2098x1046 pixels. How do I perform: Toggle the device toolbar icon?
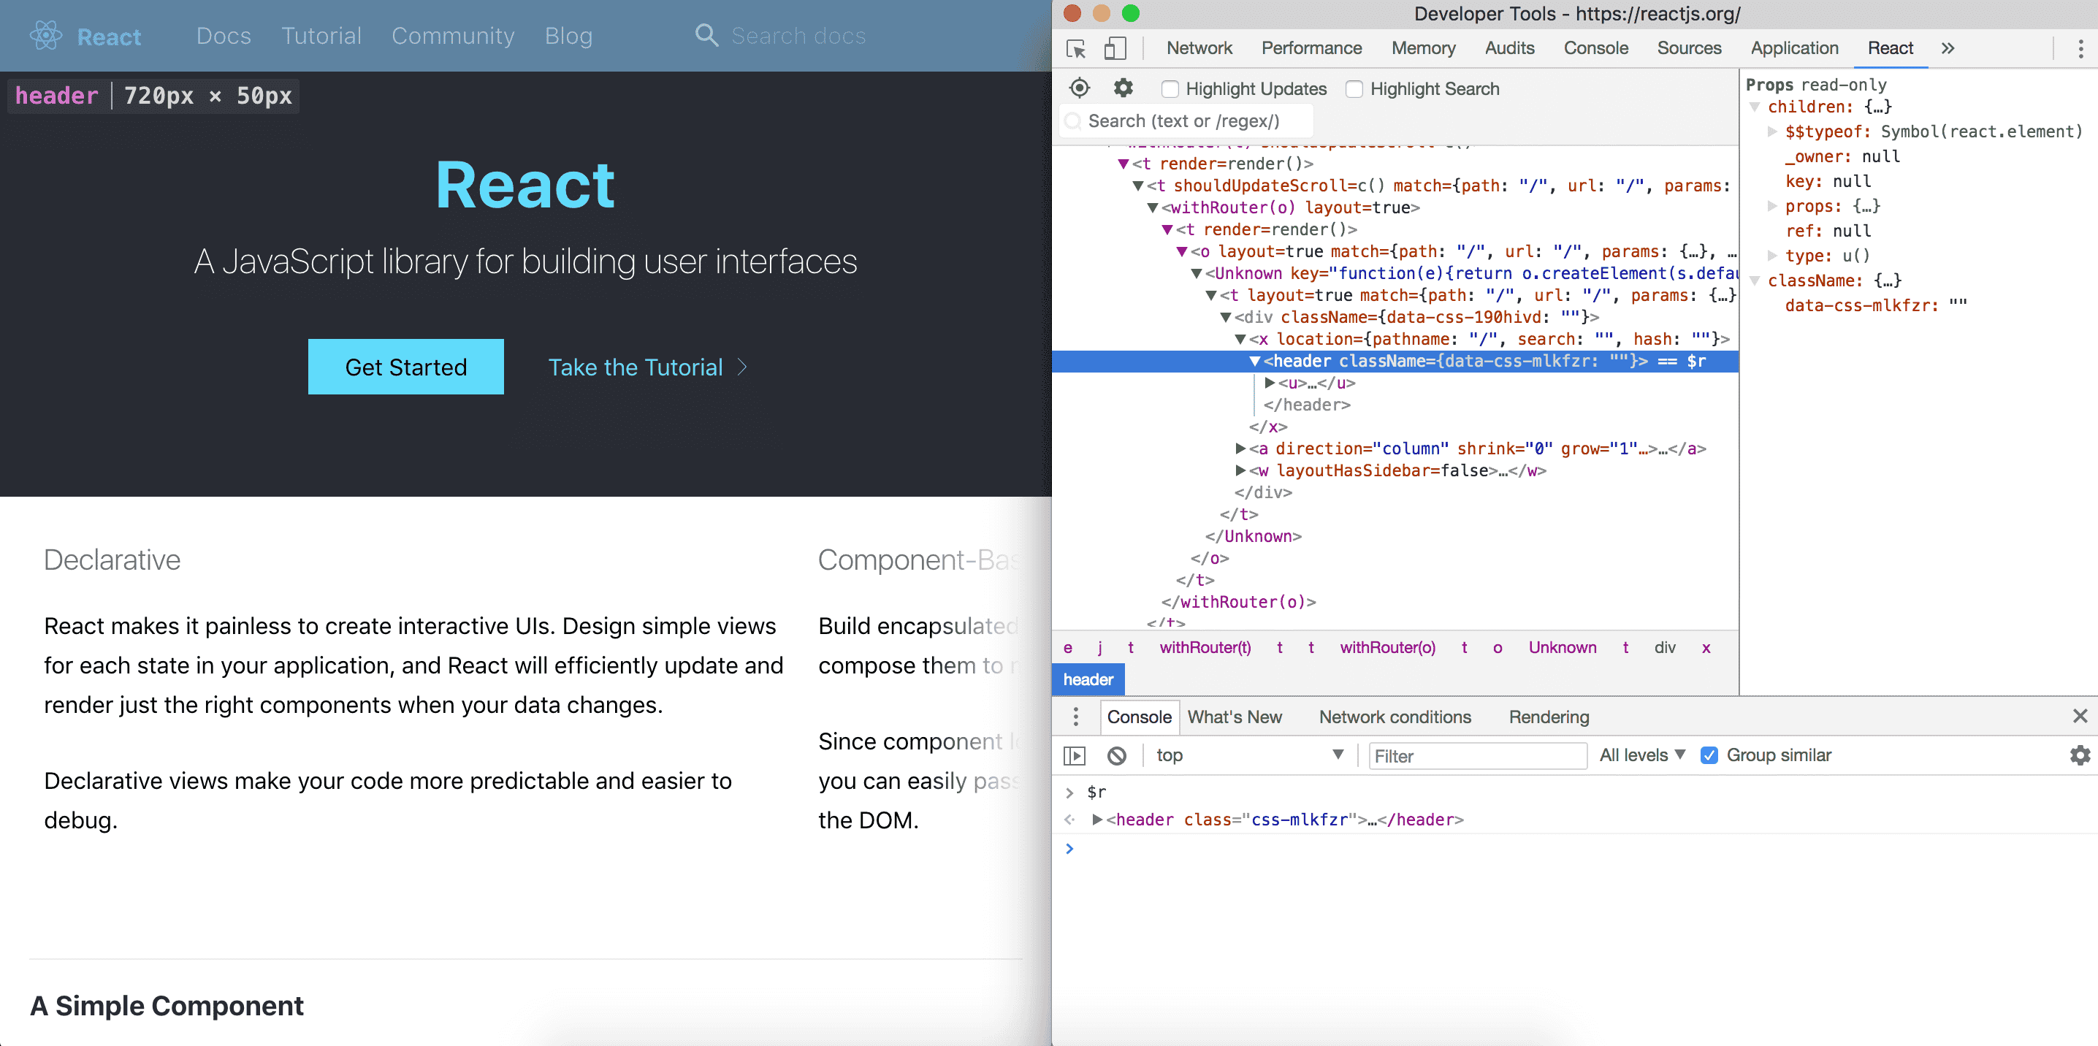pyautogui.click(x=1115, y=49)
